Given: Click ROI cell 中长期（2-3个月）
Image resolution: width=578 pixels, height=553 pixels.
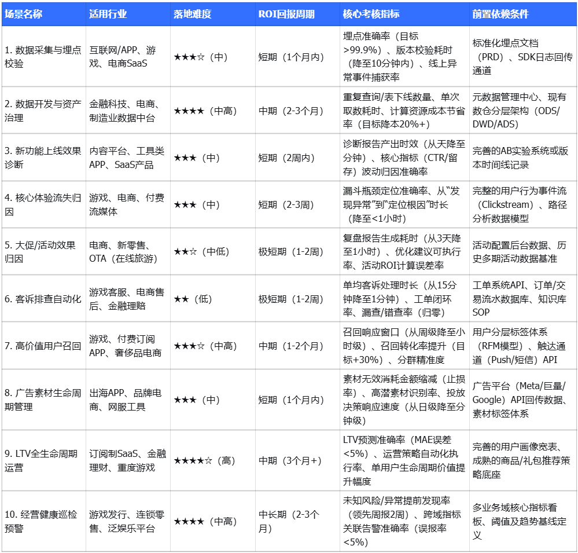Looking at the screenshot, I should point(297,521).
